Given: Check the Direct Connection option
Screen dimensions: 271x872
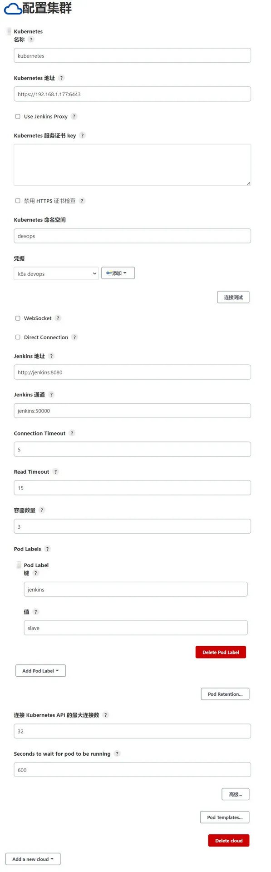Looking at the screenshot, I should click(18, 337).
